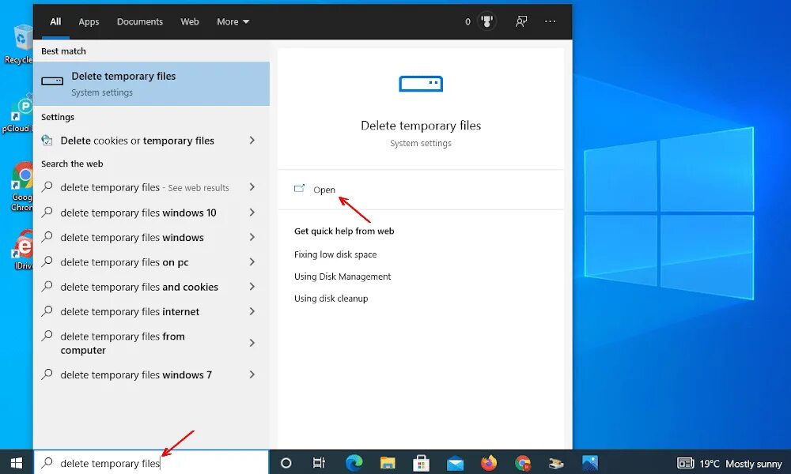Click the taskbar search input field

151,462
